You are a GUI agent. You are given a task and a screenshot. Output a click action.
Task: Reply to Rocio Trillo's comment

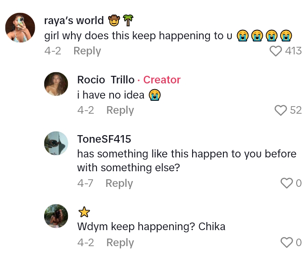pos(120,110)
